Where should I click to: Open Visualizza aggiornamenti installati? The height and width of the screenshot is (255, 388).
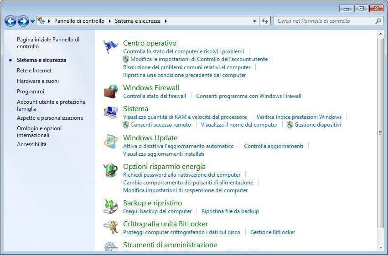click(x=164, y=154)
